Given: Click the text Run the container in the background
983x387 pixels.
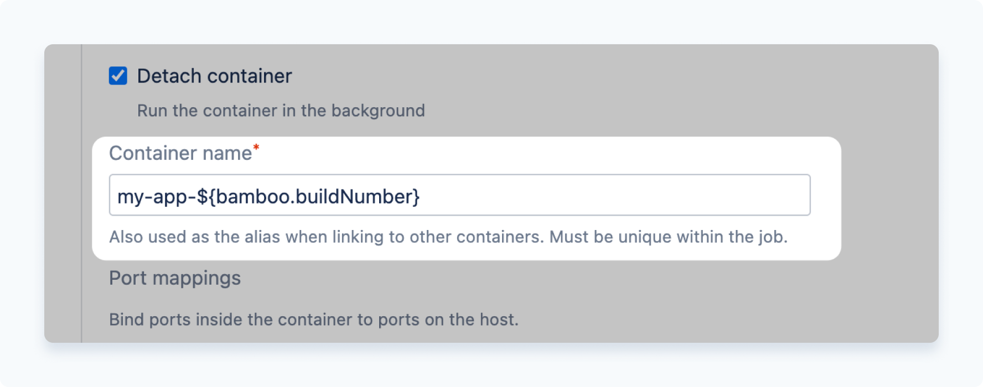Looking at the screenshot, I should [x=280, y=111].
